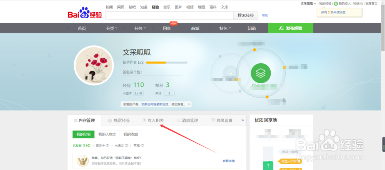Click the 签名没个性! signature field
Screen dimensions: 385x170
tap(152, 72)
